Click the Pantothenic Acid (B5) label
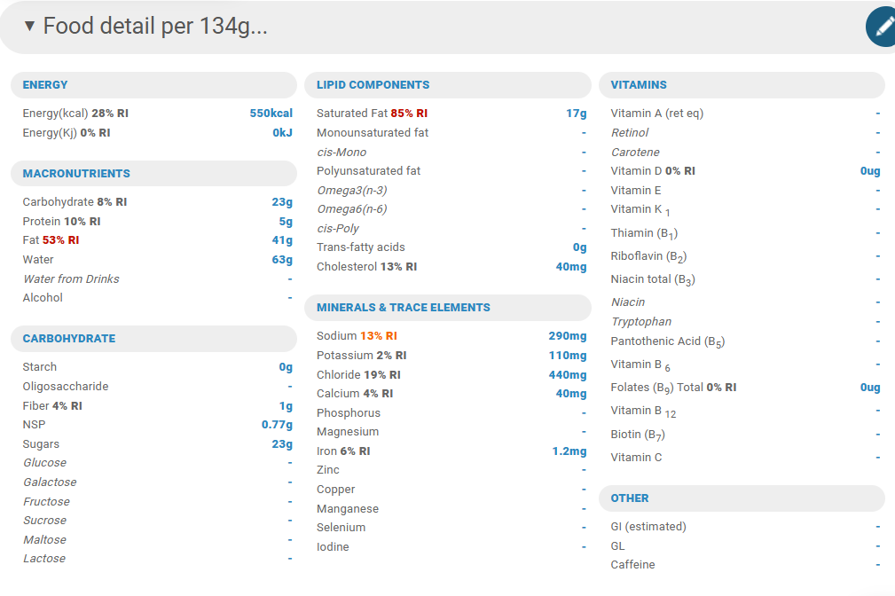Viewport: 895px width, 596px height. click(x=668, y=342)
